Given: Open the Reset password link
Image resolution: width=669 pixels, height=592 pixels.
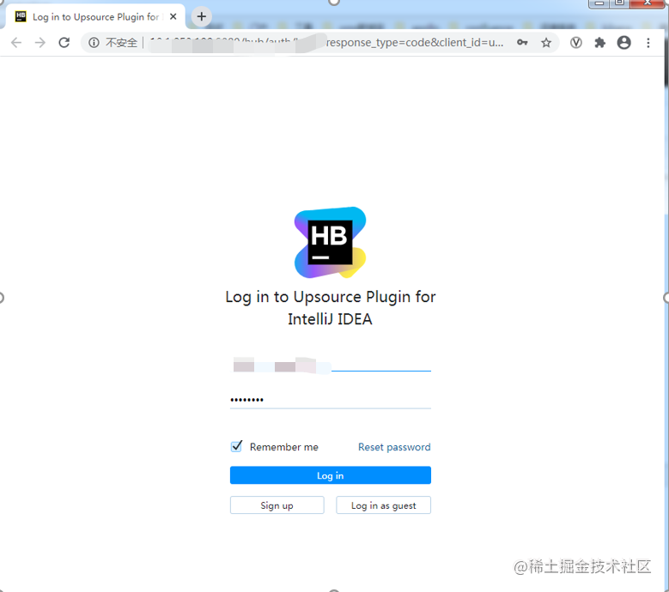Looking at the screenshot, I should pyautogui.click(x=394, y=447).
